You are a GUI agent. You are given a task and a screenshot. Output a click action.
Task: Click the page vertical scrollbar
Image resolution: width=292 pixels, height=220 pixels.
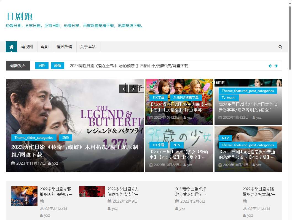click(x=290, y=38)
